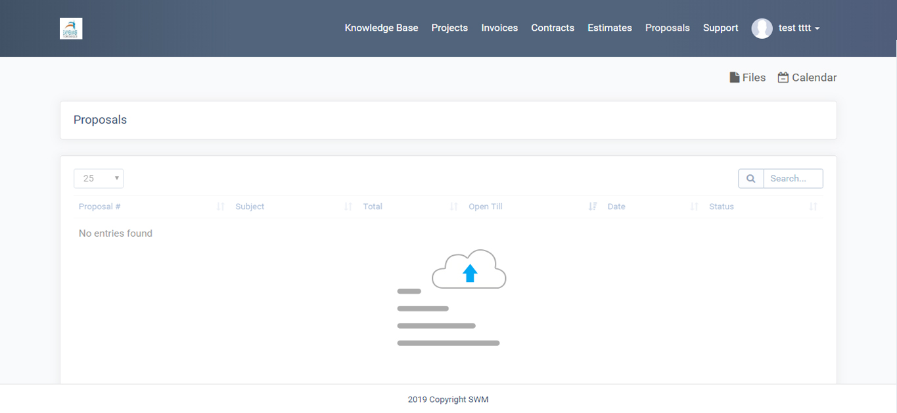Click the magnifying glass search icon
Screen dimensions: 897x413
point(751,178)
